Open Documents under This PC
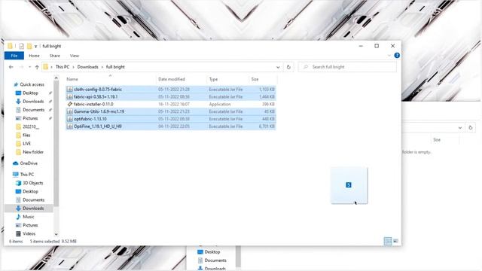This screenshot has height=271, width=482. [x=33, y=199]
